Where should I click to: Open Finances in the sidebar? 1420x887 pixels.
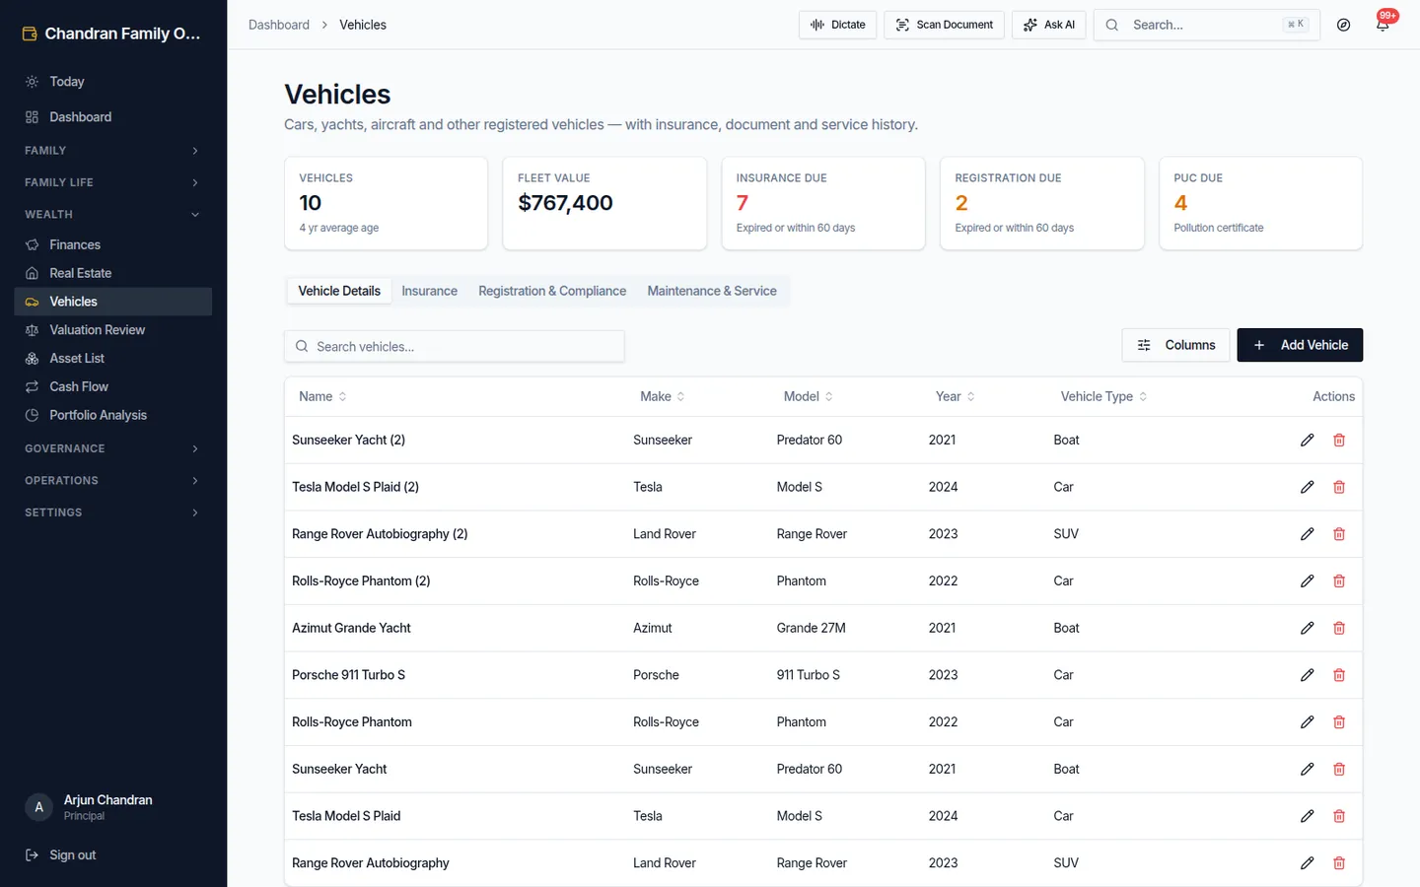(113, 244)
